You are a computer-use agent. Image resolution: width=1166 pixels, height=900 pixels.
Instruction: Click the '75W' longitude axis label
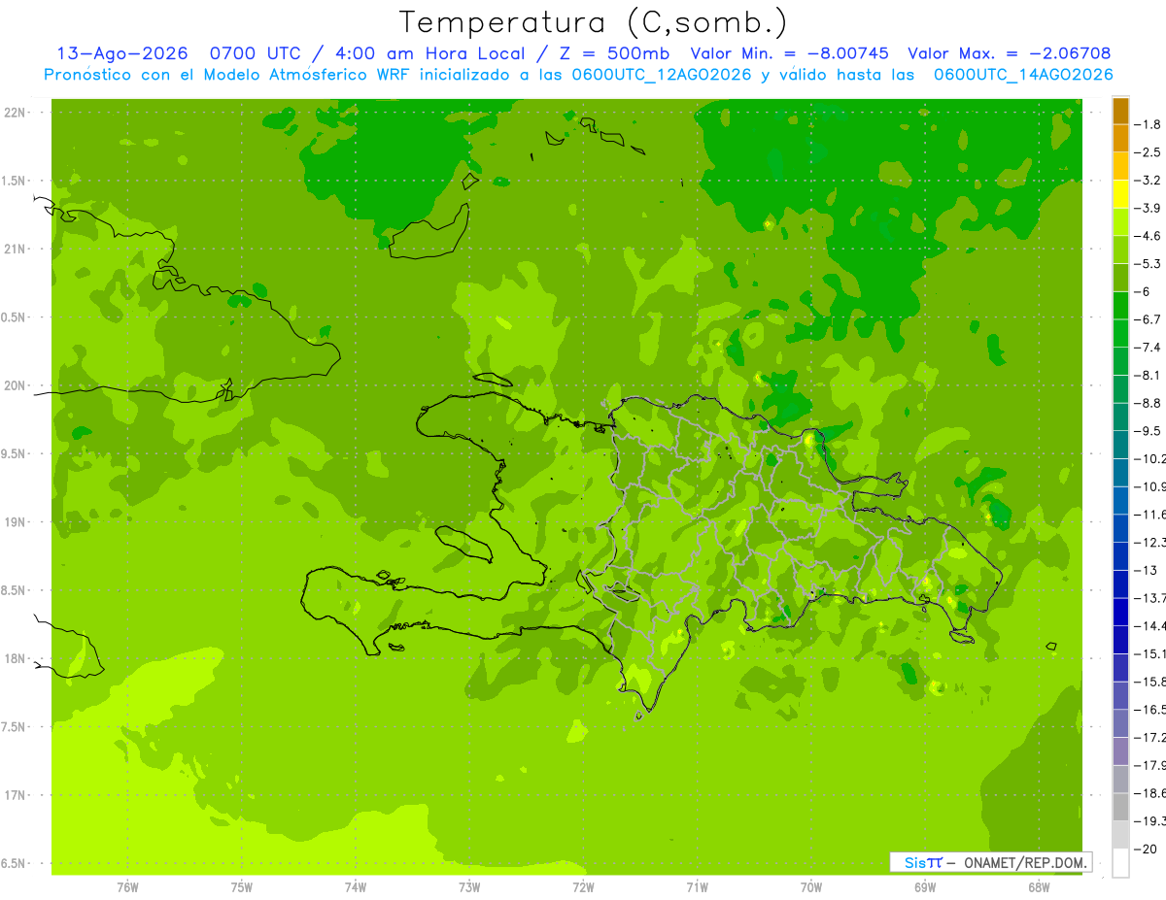coord(242,887)
